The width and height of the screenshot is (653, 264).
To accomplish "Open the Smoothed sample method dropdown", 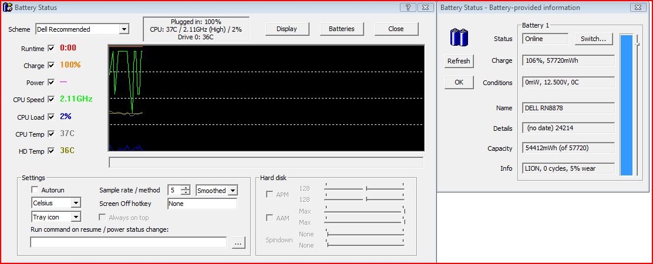I will pyautogui.click(x=217, y=191).
